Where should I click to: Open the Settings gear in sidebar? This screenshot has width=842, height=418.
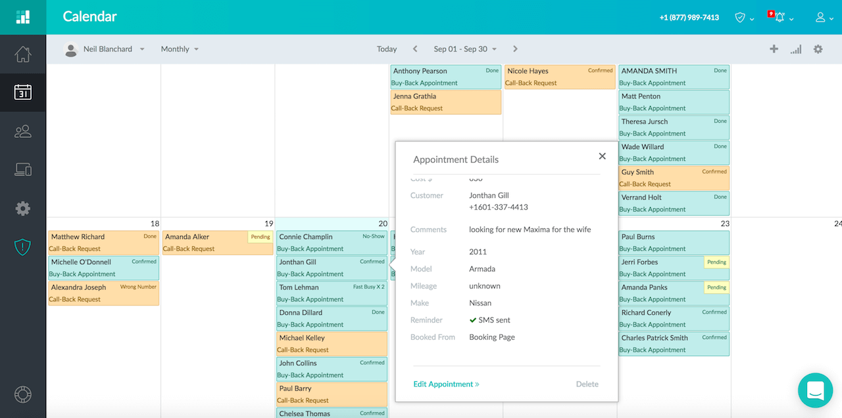pyautogui.click(x=23, y=209)
